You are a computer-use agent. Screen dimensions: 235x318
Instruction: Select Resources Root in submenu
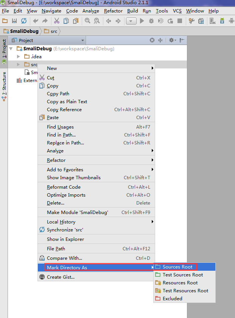coord(184,283)
